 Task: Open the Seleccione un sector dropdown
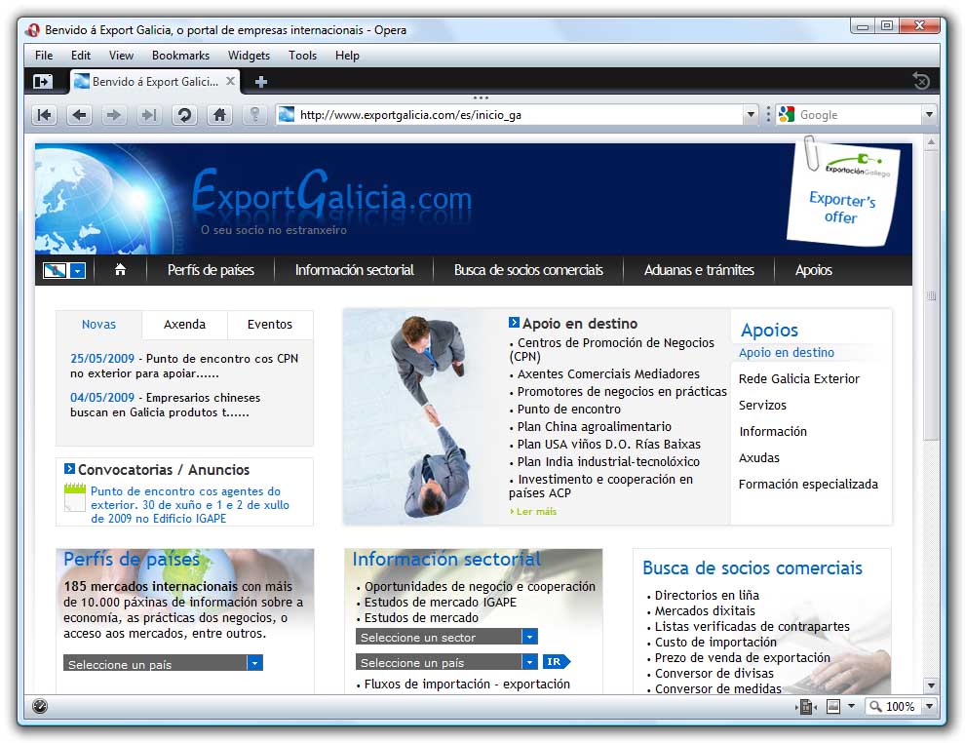coord(529,637)
